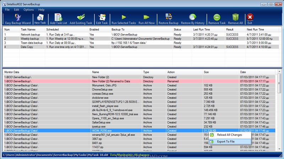Click Add Existing Task icon
Viewport: 284px width, 159px height.
(x=81, y=17)
